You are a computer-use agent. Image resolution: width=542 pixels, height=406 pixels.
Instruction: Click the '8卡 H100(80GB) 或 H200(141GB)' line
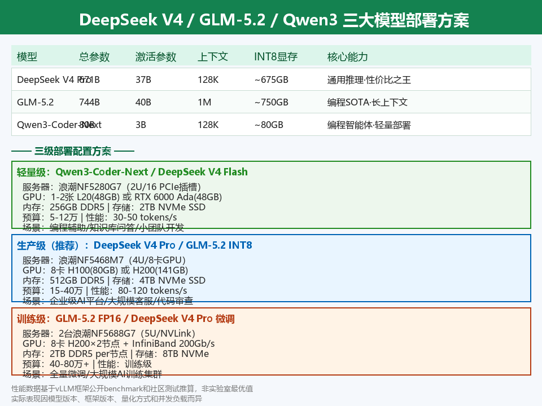(106, 270)
